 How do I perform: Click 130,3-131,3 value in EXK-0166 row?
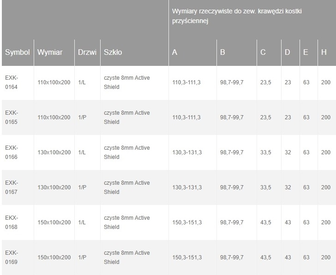186,152
